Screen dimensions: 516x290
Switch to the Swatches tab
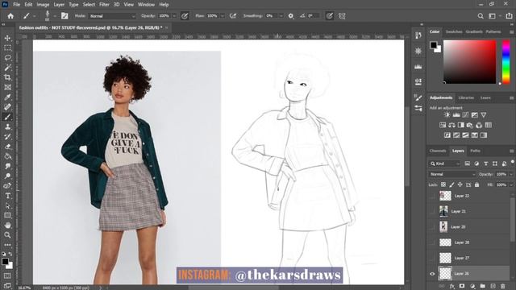pos(454,31)
